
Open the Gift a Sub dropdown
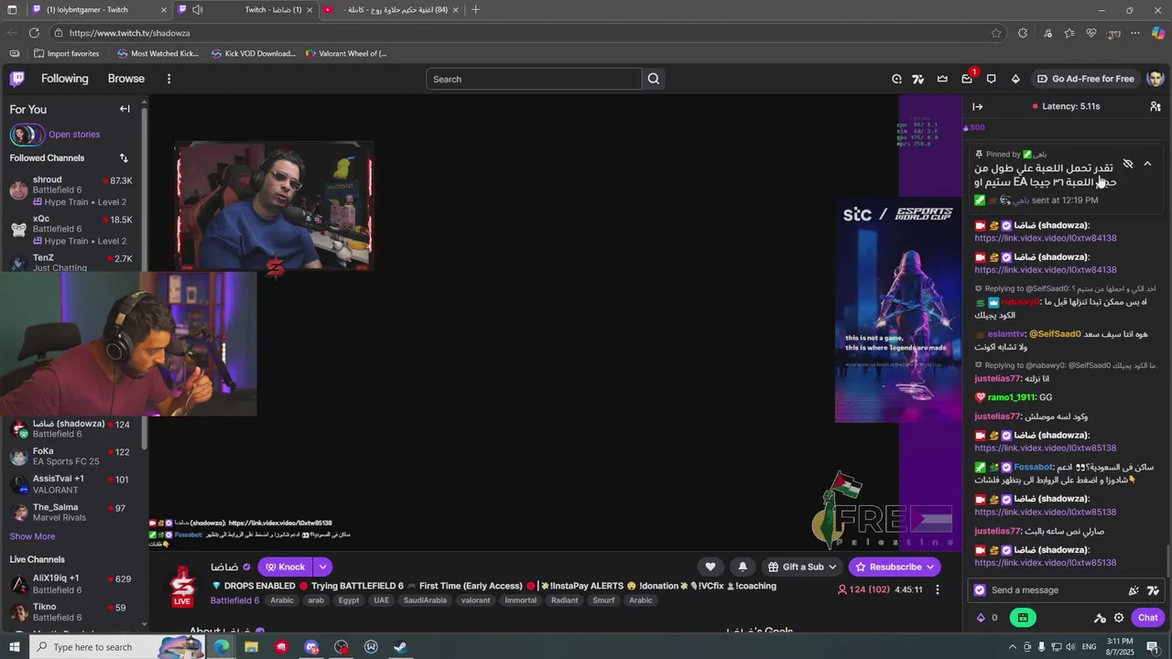(x=802, y=567)
